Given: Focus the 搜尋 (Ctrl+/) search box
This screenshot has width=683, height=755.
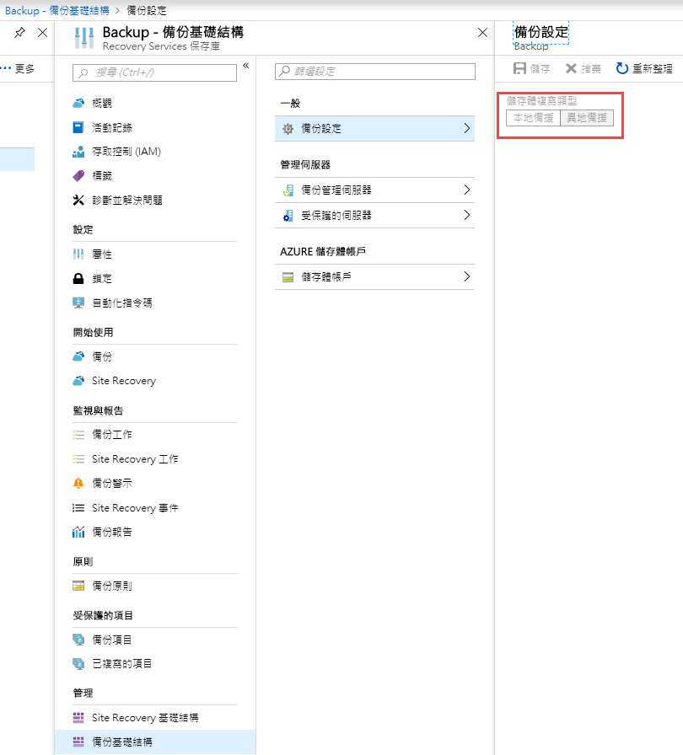Looking at the screenshot, I should (x=154, y=72).
